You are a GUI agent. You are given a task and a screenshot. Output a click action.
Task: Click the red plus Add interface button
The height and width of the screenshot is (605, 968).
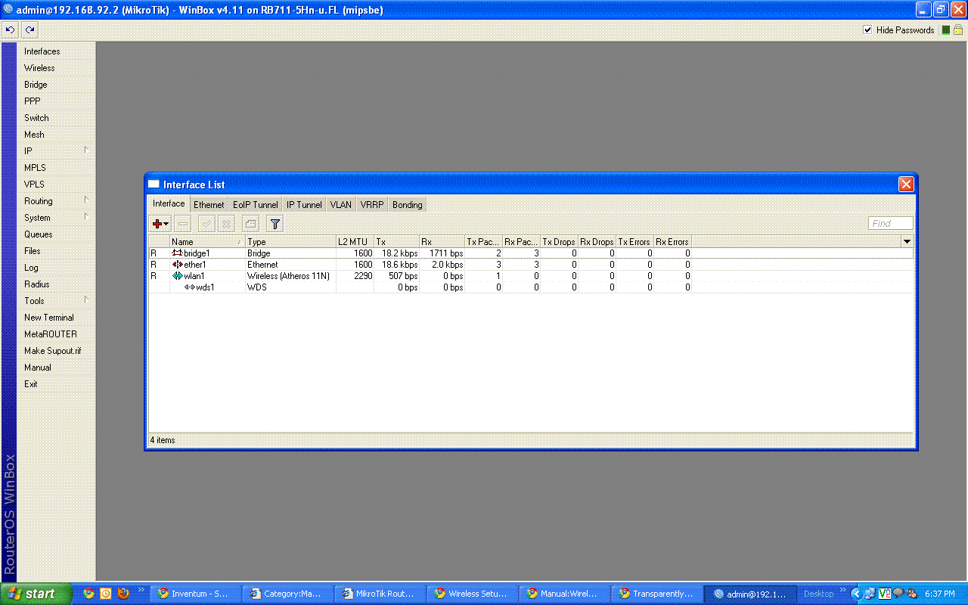pos(160,224)
